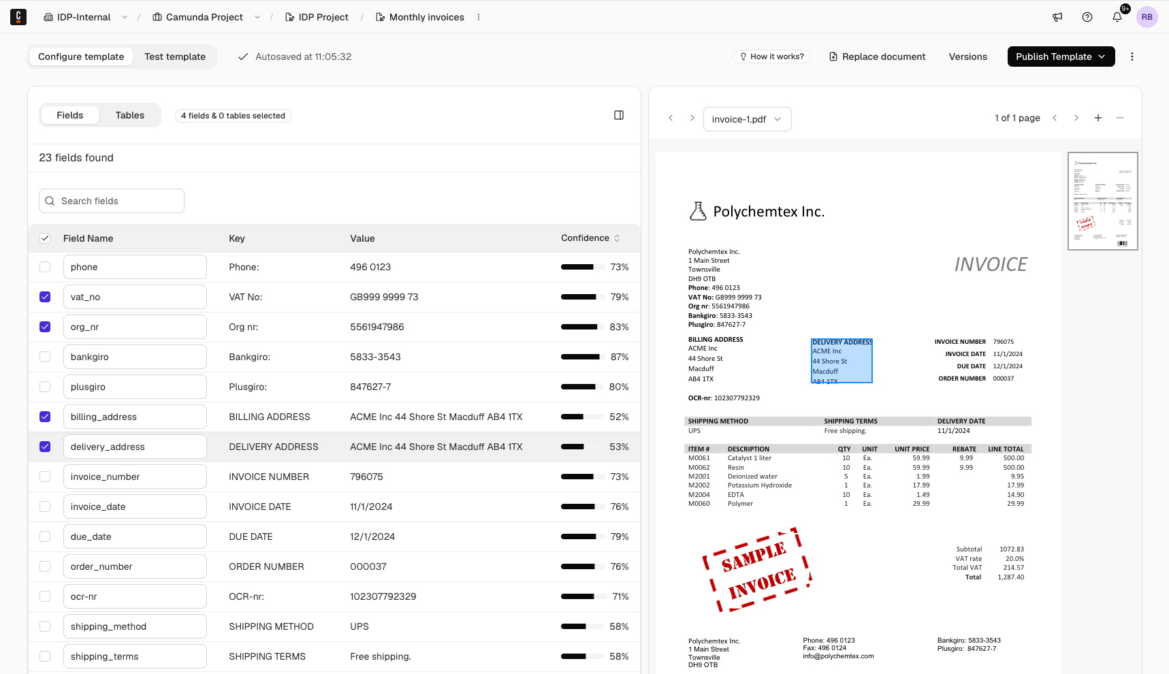Uncheck the vat_no field checkbox
The image size is (1169, 674).
tap(45, 297)
